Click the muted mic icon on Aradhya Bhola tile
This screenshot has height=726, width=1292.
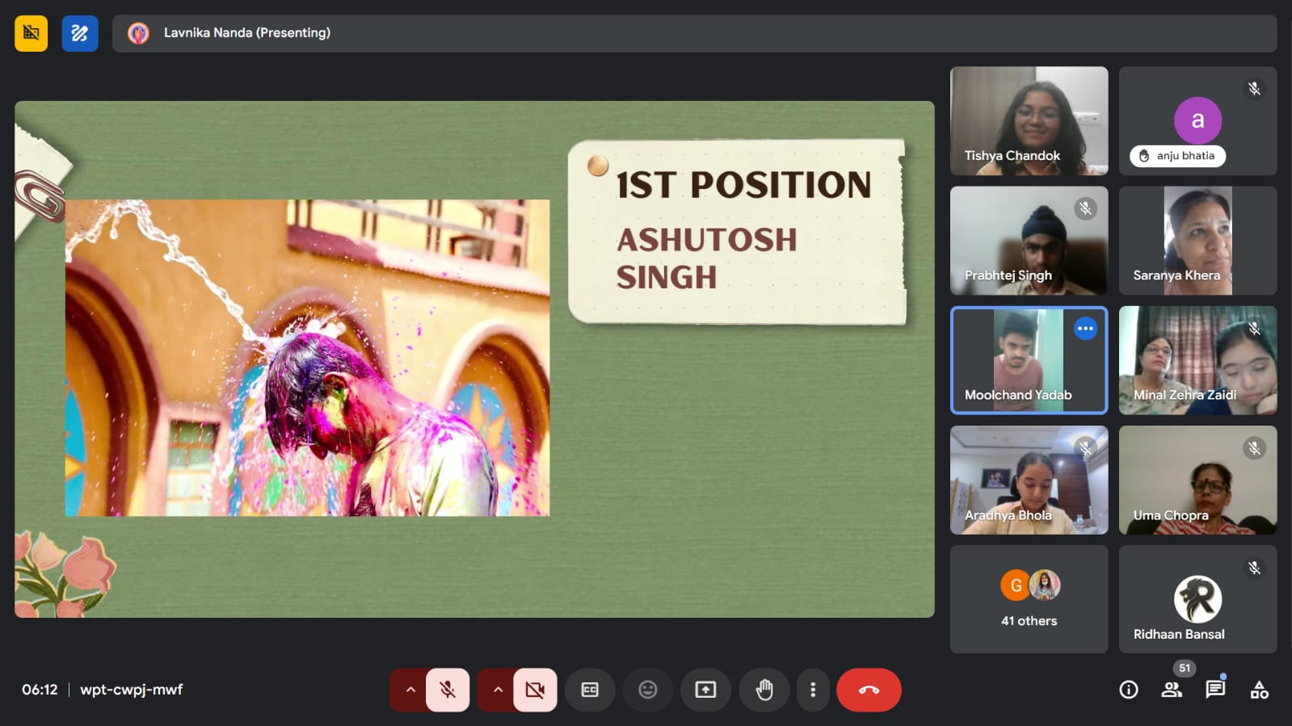click(1085, 447)
